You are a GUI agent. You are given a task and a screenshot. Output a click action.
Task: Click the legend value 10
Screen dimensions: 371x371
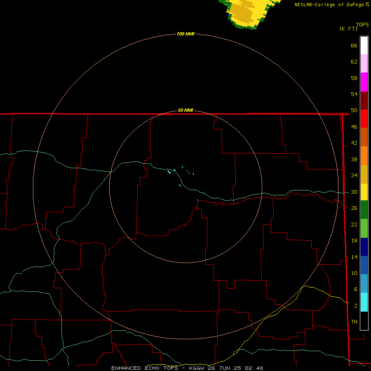coord(354,273)
